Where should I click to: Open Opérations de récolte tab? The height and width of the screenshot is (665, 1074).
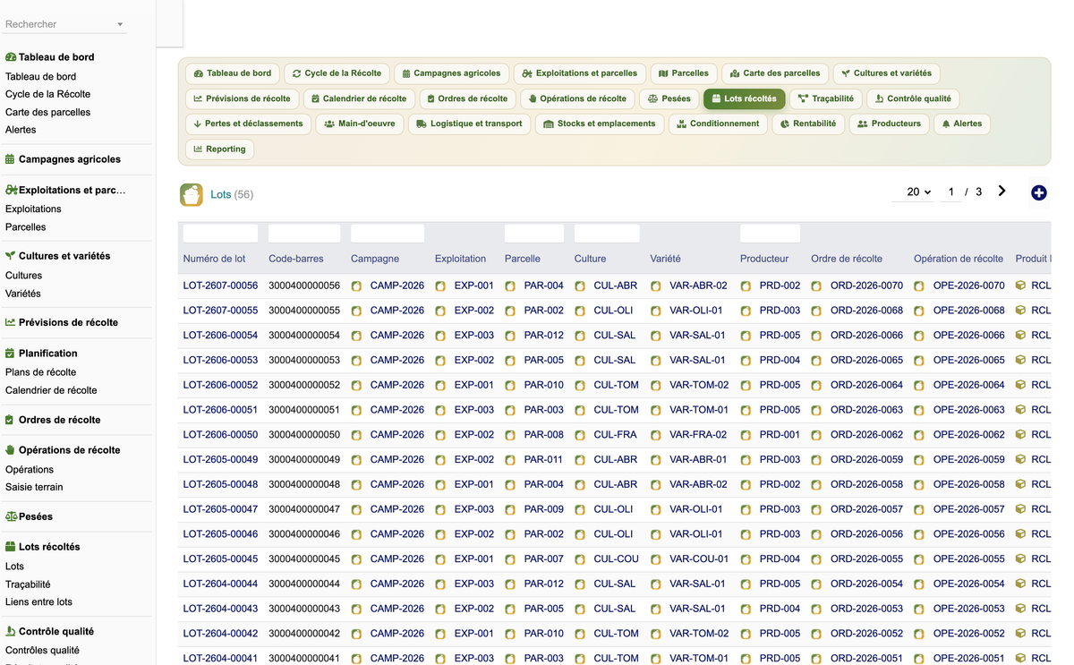pos(577,98)
